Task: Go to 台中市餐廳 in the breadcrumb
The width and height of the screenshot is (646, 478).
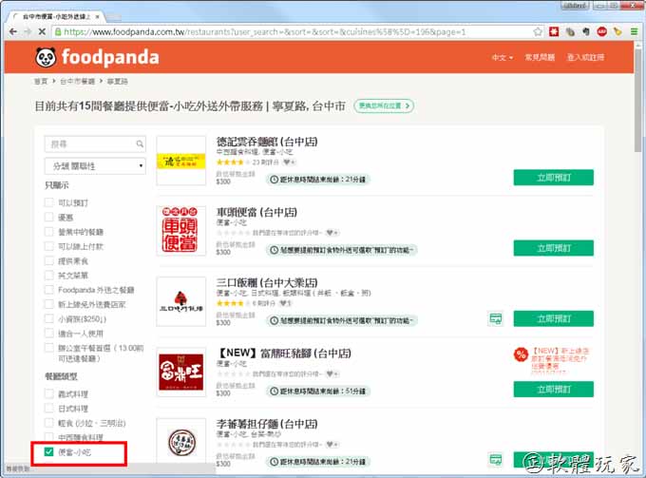Action: pos(77,81)
